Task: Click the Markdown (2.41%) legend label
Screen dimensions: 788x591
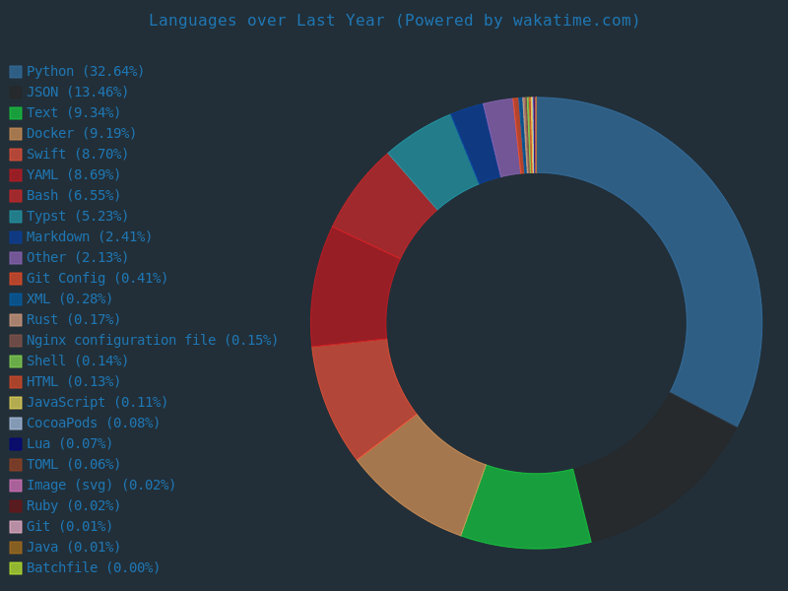Action: tap(89, 237)
